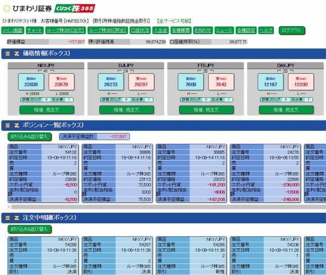
Task: Click the Z icon in 注文中明細(ボックス) header
Action: (17, 218)
